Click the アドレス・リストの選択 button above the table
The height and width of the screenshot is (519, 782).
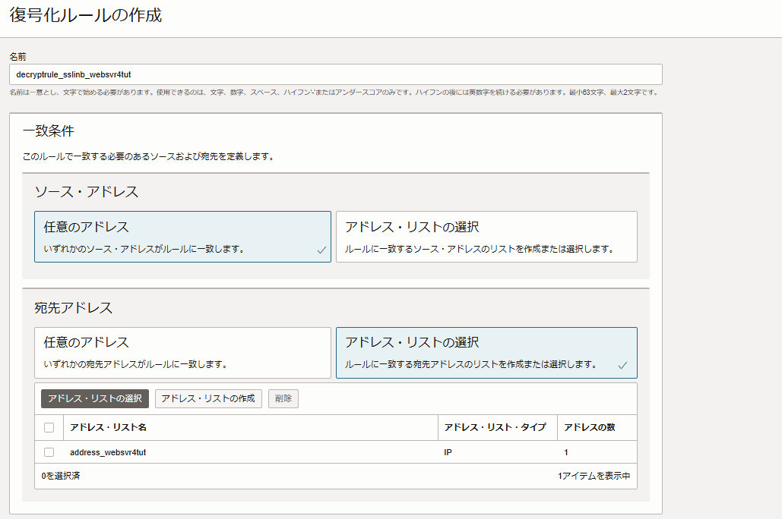click(x=95, y=398)
